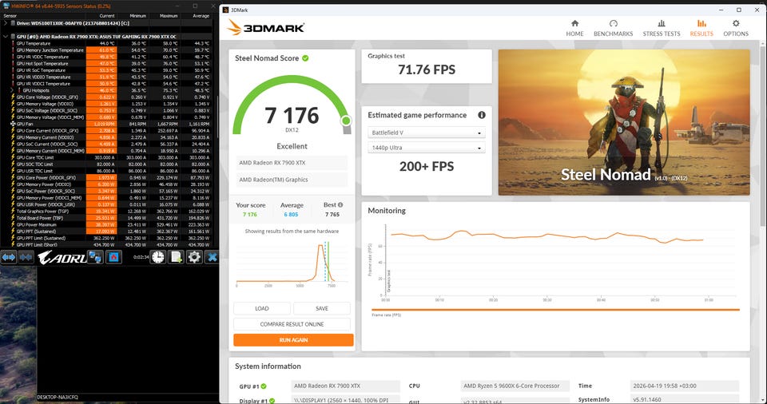The width and height of the screenshot is (767, 404).
Task: Open 3DMark Options
Action: pyautogui.click(x=736, y=29)
